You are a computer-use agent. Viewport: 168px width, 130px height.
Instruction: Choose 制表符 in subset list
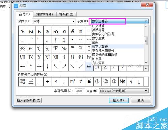pos(118,59)
